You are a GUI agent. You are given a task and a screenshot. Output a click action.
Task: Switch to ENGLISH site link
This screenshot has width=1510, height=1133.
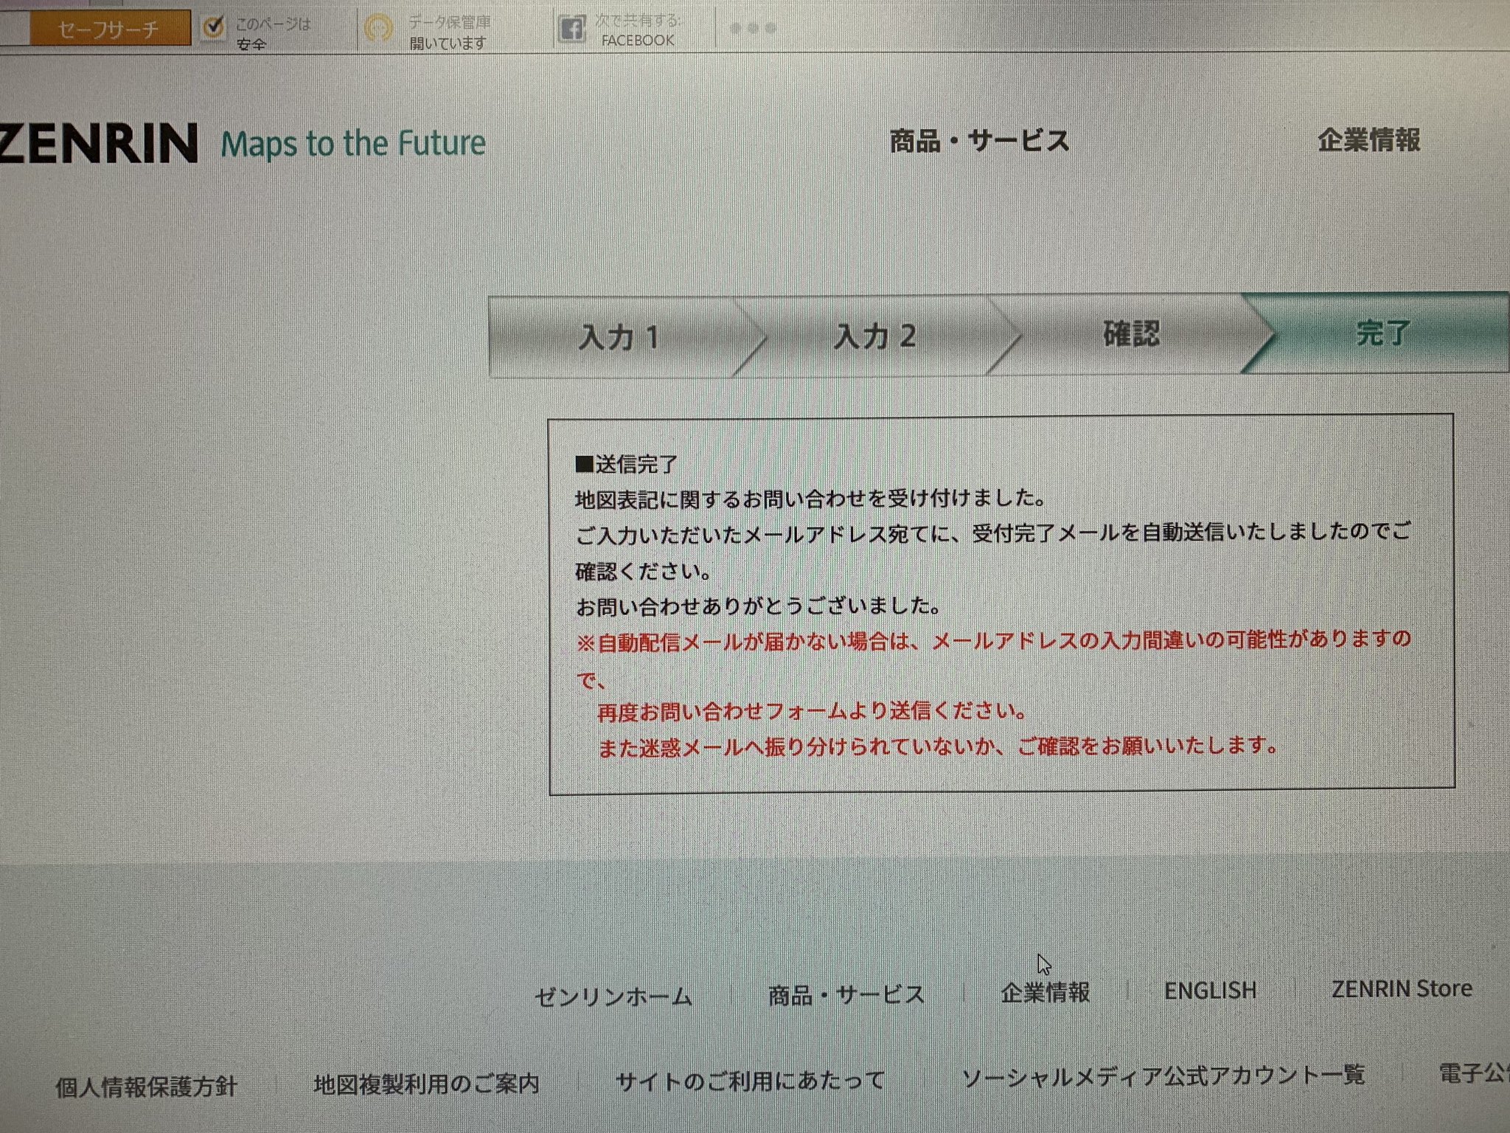click(1210, 990)
